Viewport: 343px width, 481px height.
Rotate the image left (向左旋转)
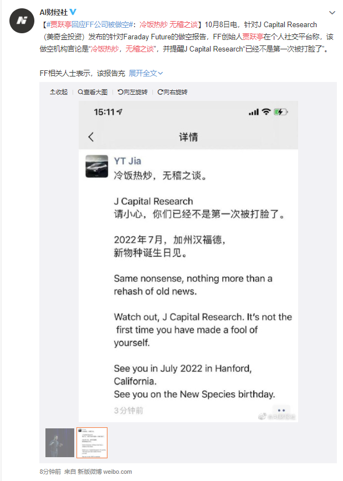(132, 92)
